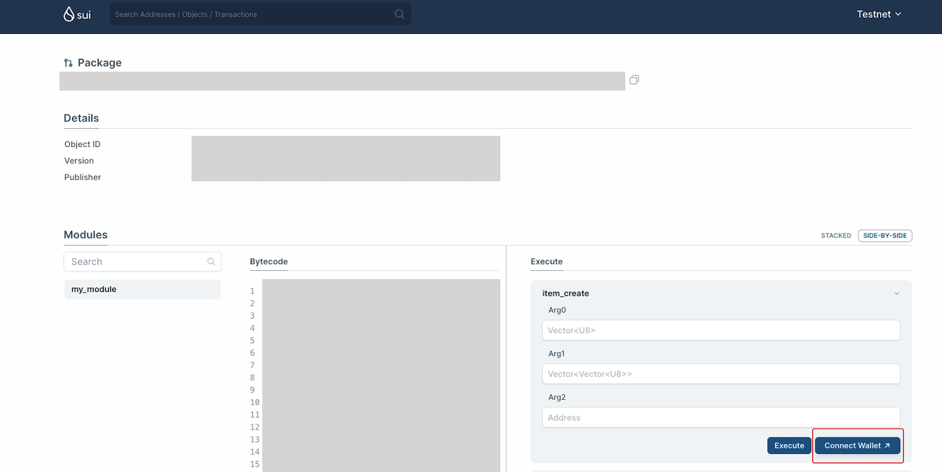Click the package icon beside the Package heading
942x472 pixels.
tap(68, 63)
